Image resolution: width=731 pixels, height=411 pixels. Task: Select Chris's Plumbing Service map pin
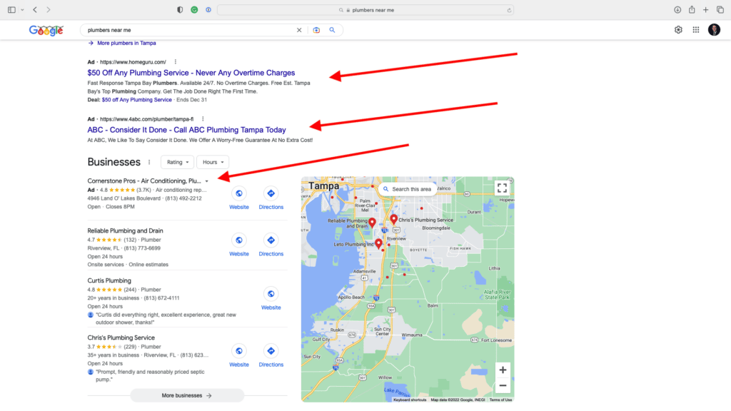click(x=394, y=219)
